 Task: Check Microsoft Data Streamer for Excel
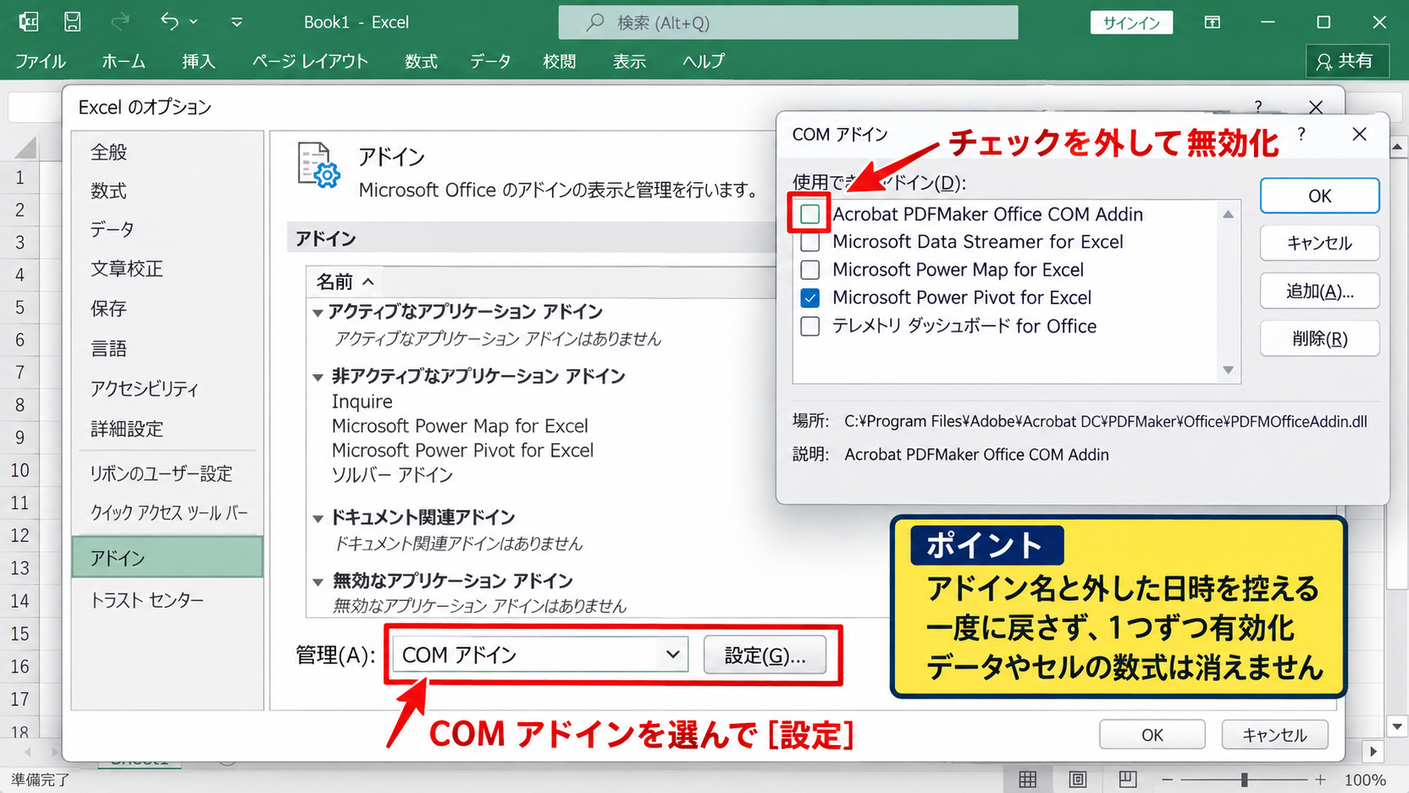coord(810,242)
